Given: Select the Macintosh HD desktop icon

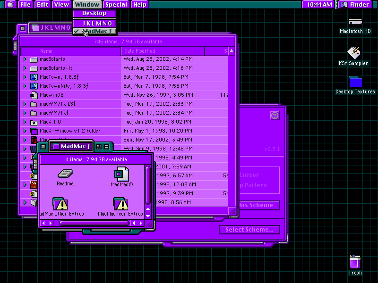Looking at the screenshot, I should click(x=355, y=22).
